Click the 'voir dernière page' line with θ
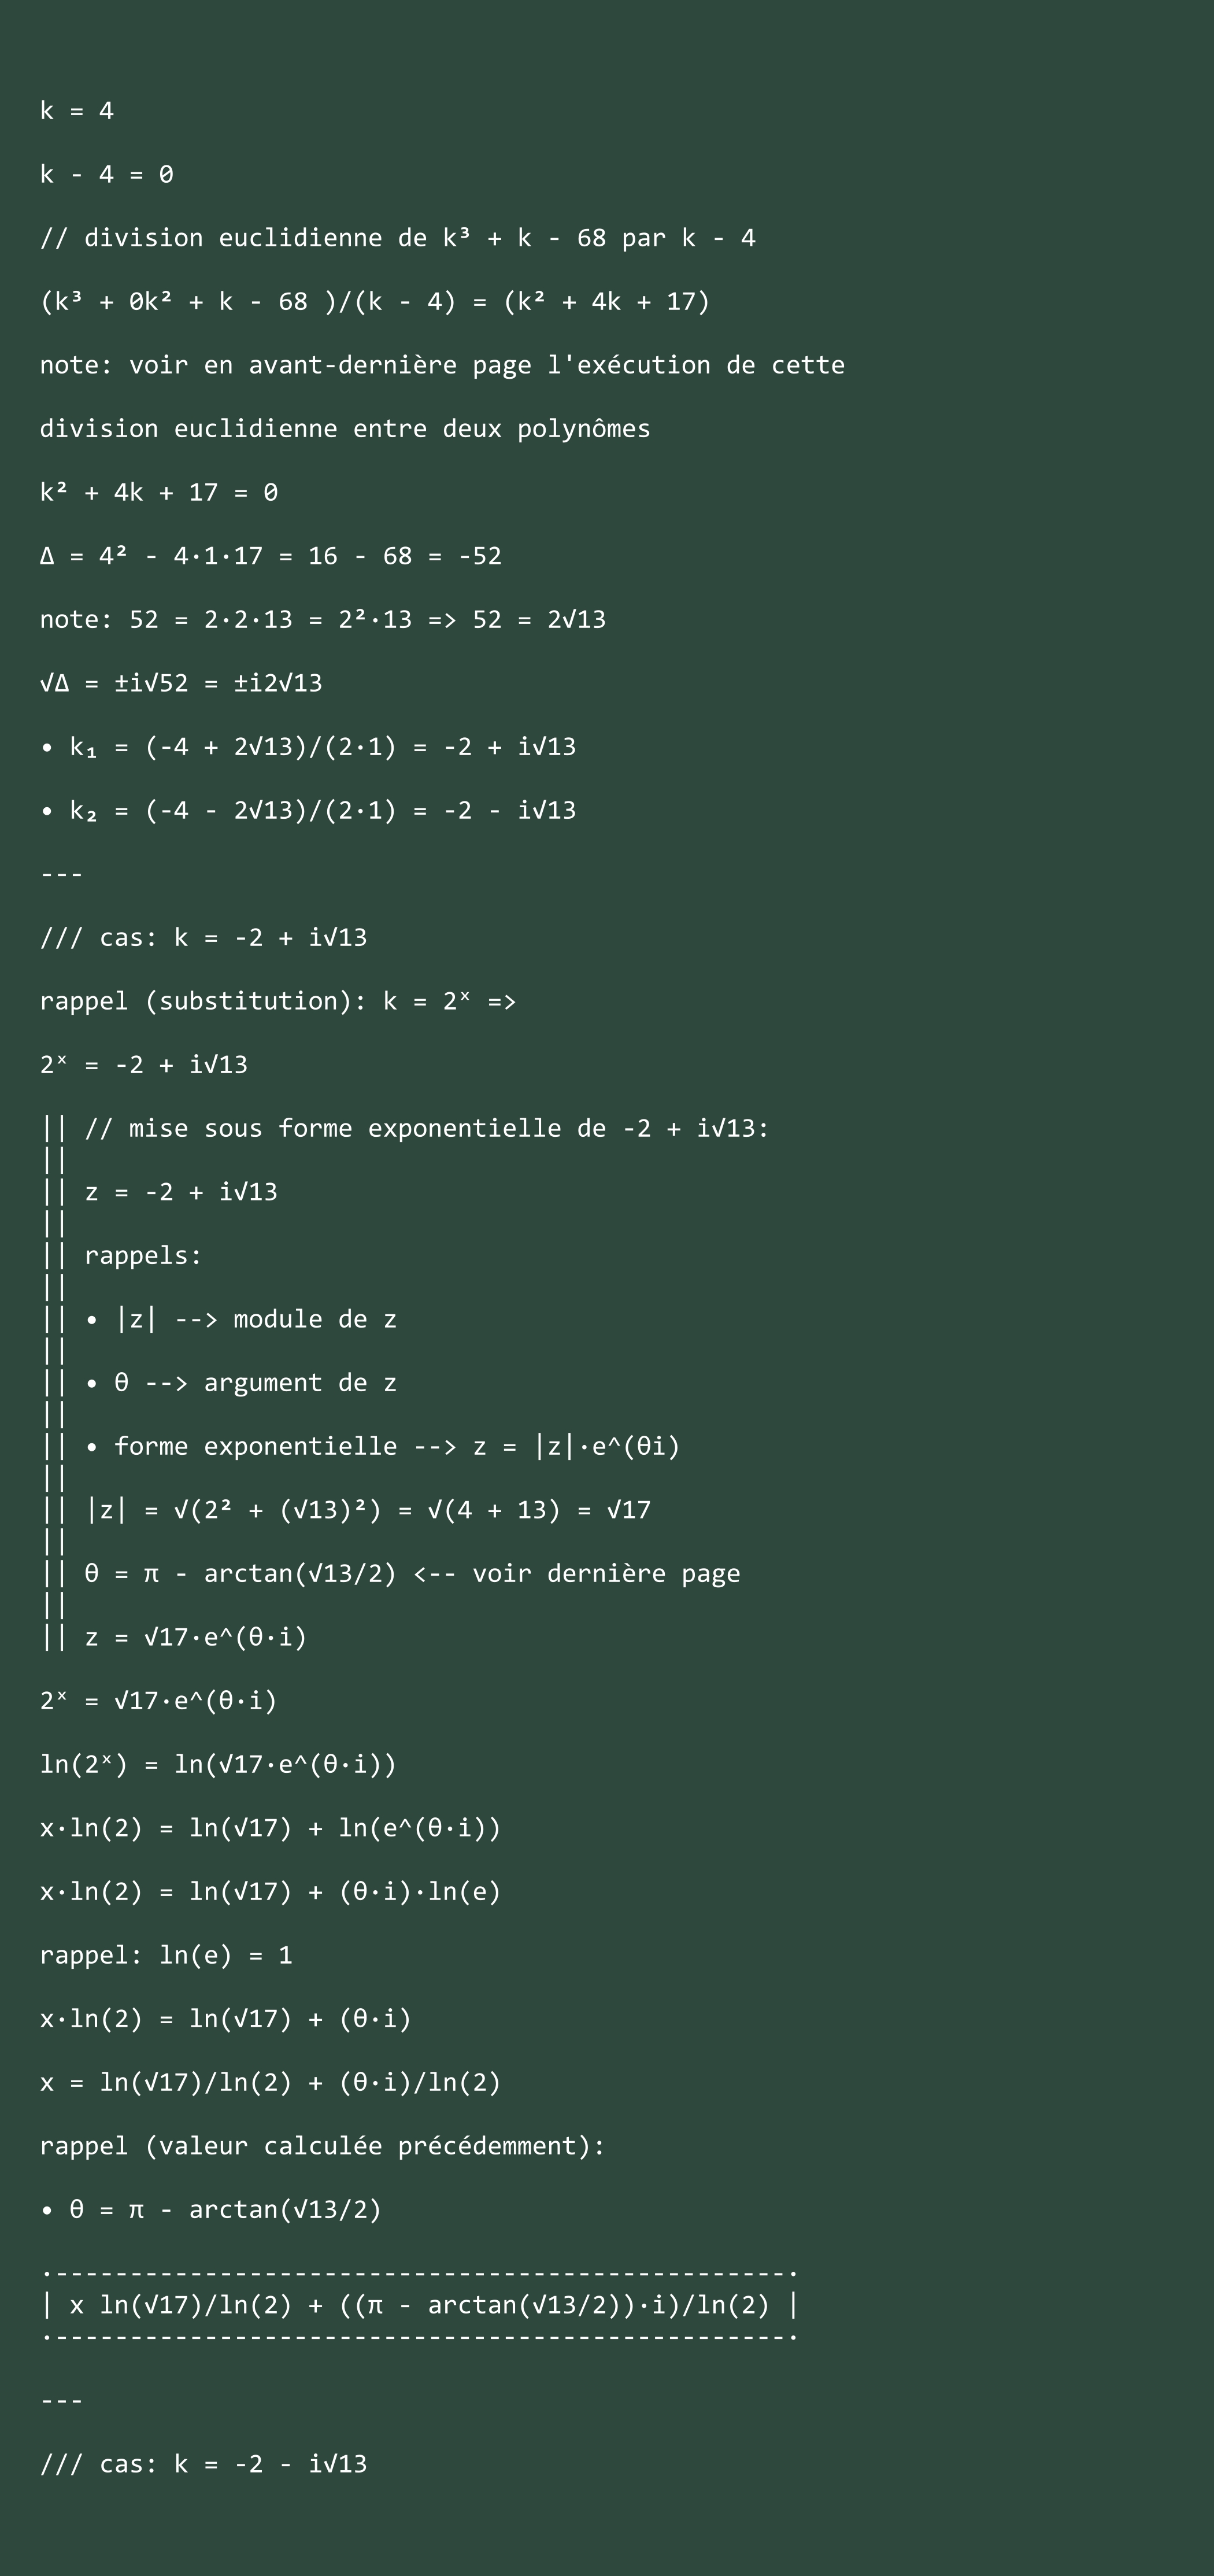The width and height of the screenshot is (1214, 2576). click(412, 1574)
